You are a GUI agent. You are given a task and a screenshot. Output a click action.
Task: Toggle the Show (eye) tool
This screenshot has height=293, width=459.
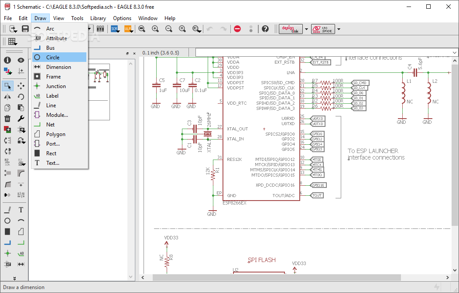coord(21,60)
